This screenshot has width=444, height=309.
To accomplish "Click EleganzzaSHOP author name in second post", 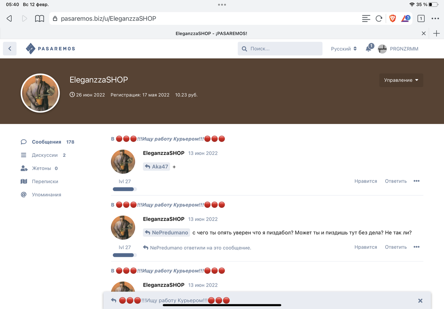I will coord(164,219).
